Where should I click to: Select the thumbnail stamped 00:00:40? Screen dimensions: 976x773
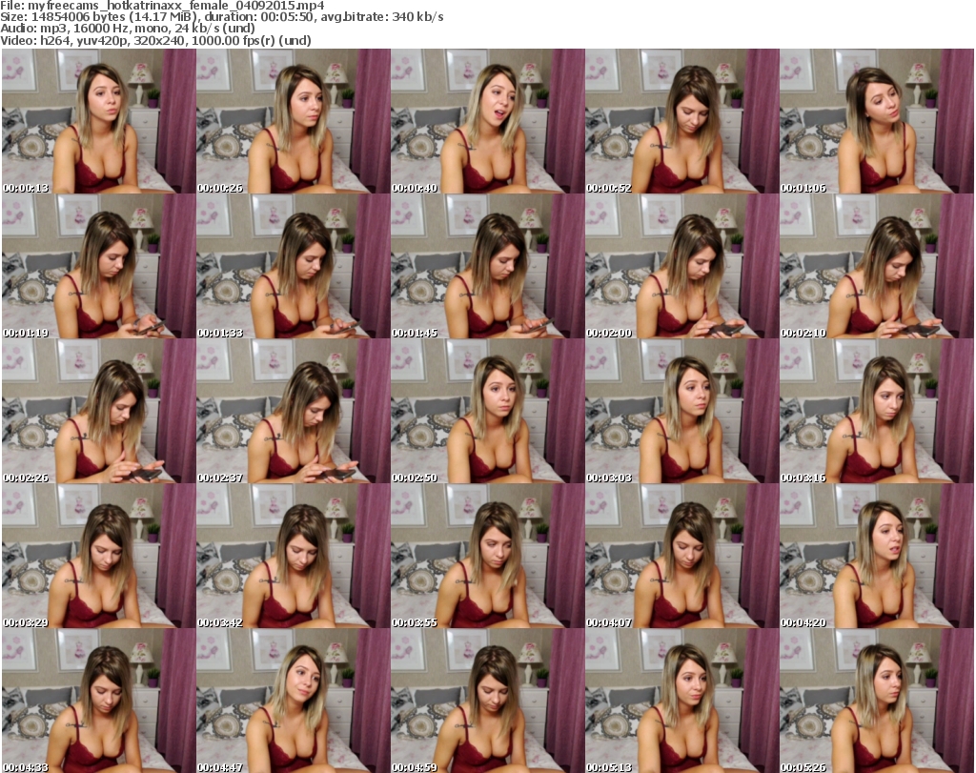488,121
